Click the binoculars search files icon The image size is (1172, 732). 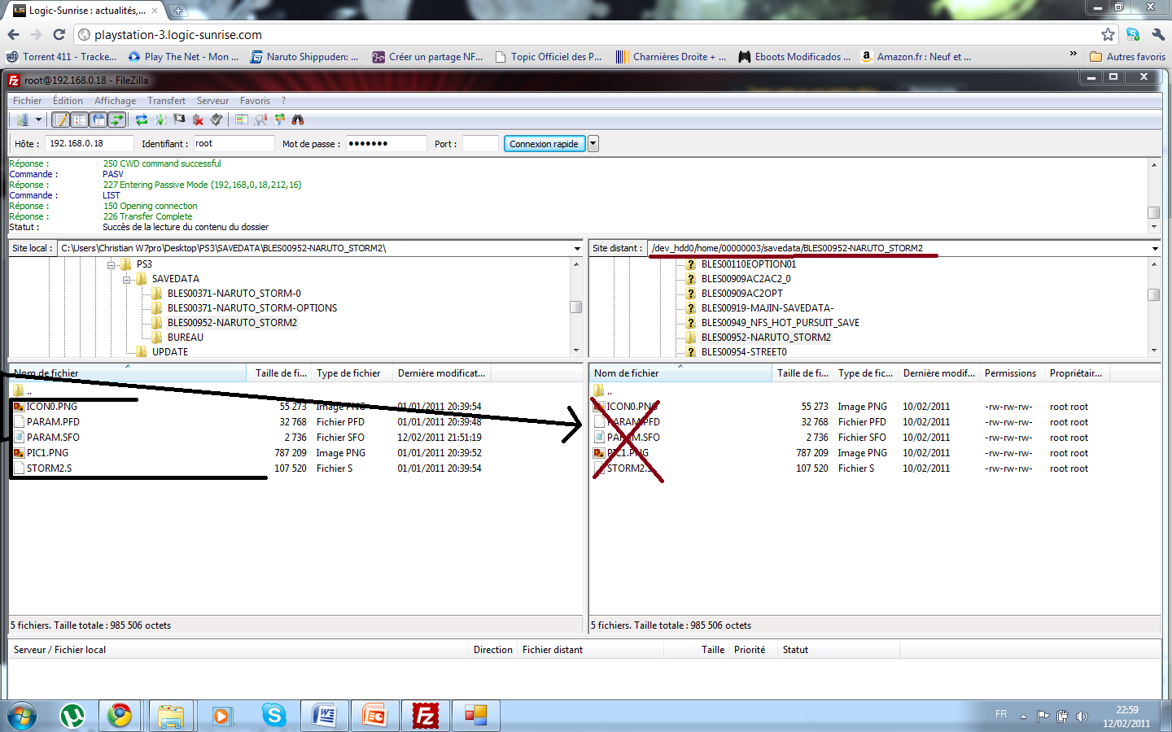[298, 120]
